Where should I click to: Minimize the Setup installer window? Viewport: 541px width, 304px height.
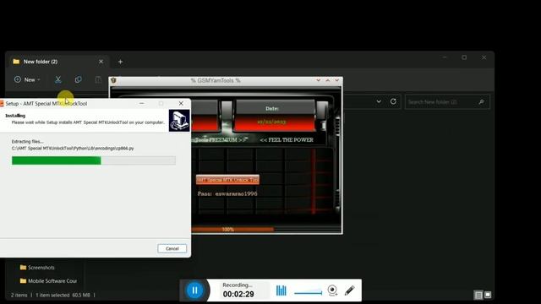pos(142,103)
